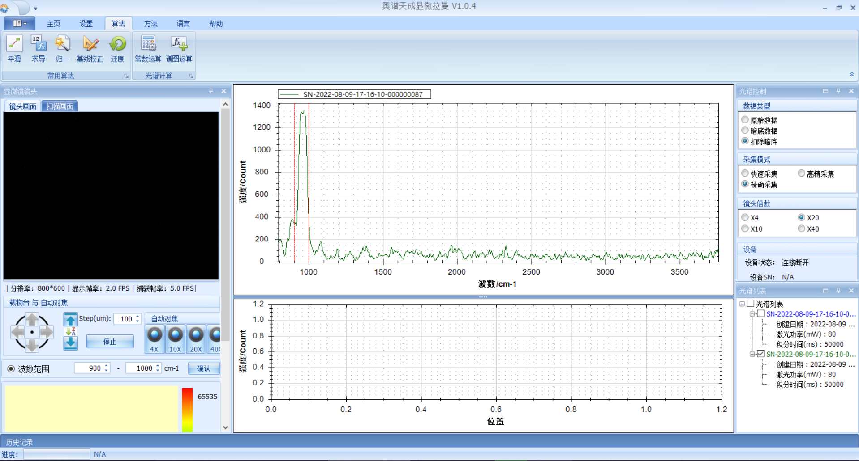Toggle the 波数范围 radio button
Screen dimensions: 859x461
pos(11,368)
